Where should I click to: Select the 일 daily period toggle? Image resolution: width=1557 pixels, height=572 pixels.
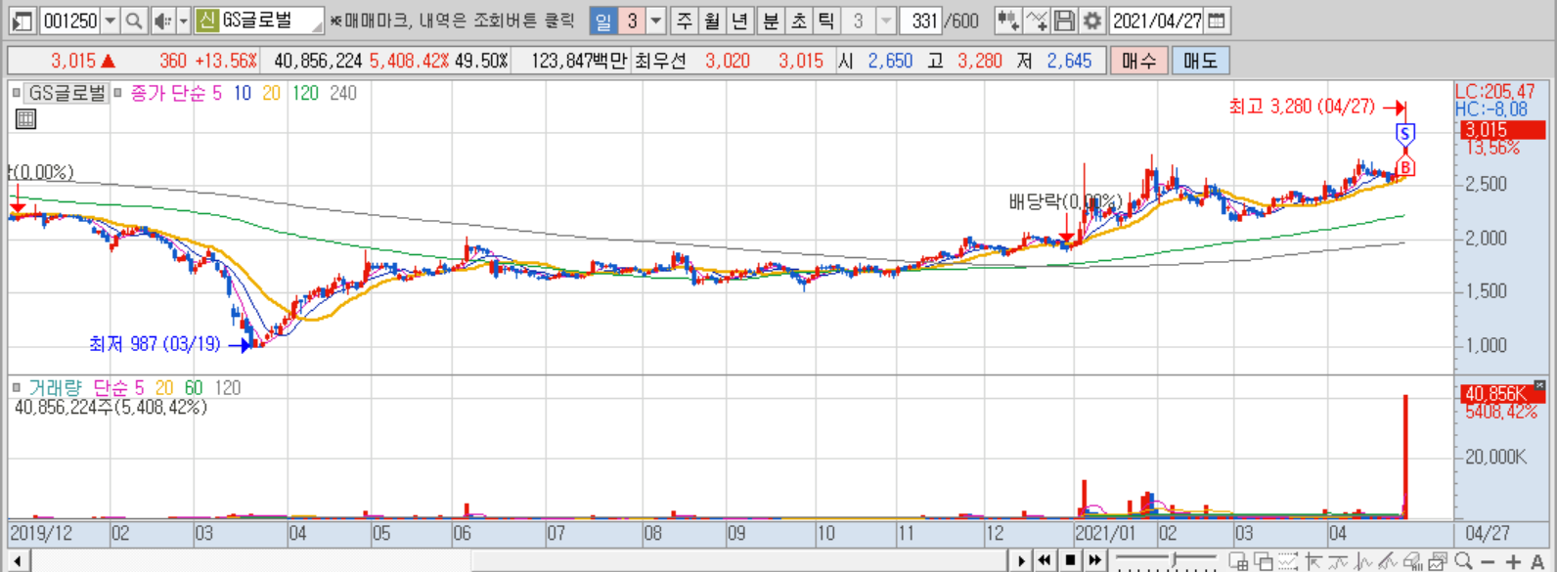click(603, 21)
